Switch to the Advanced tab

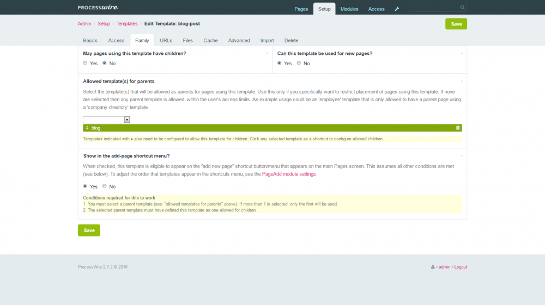point(239,41)
